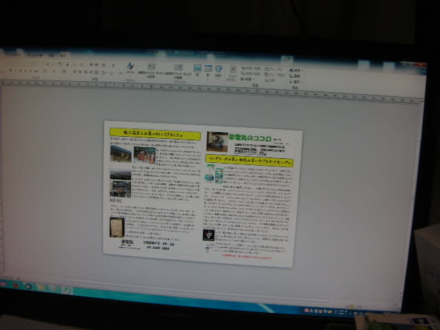Open the 図形 shapes icon
This screenshot has height=330, width=440.
[219, 71]
